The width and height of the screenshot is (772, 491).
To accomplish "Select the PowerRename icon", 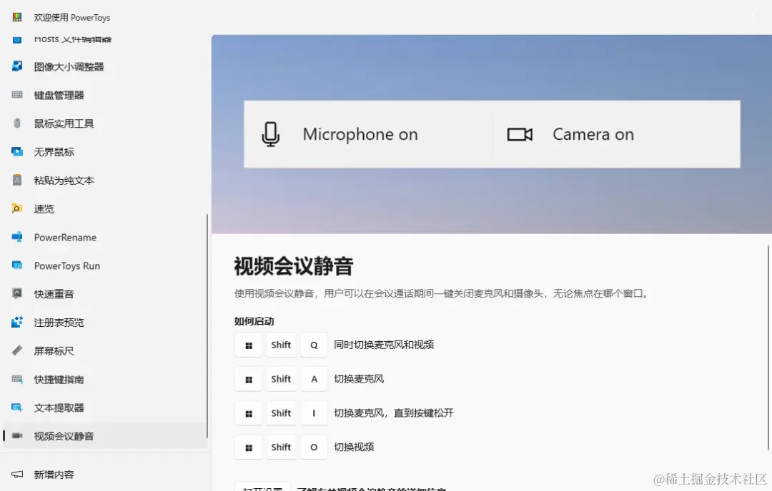I will [16, 237].
